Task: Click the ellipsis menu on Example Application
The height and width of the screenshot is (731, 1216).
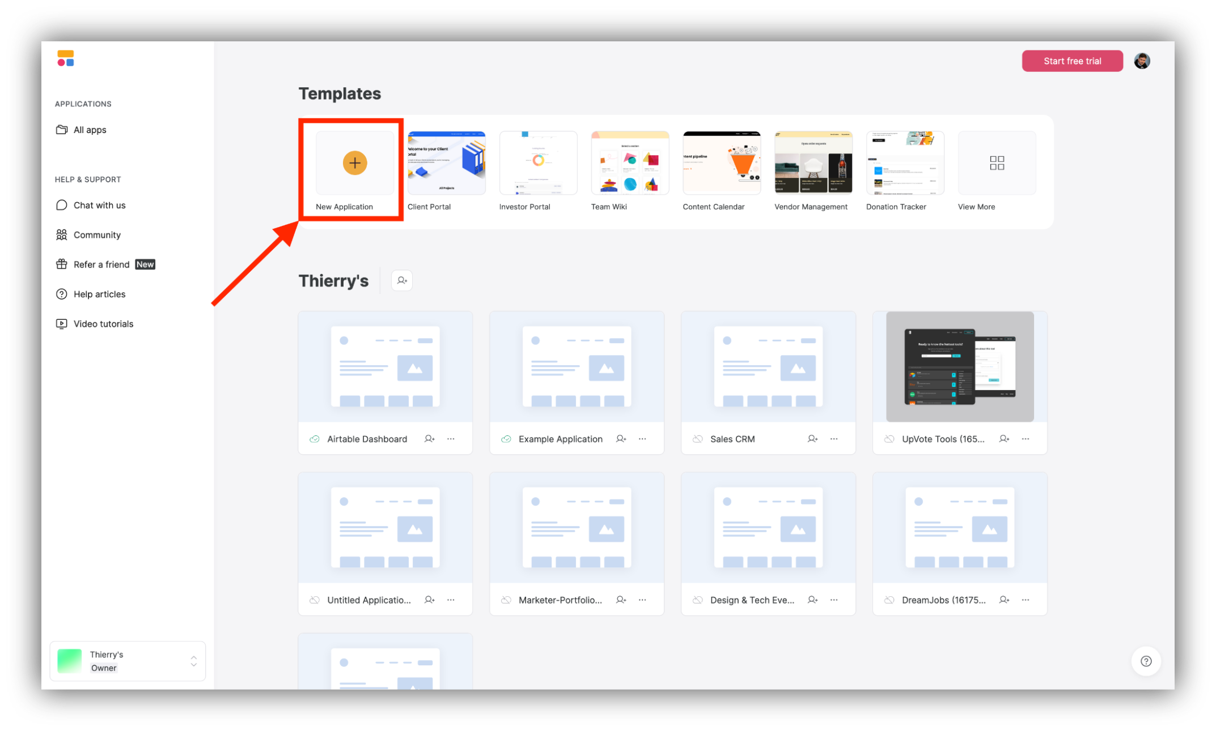Action: coord(643,439)
